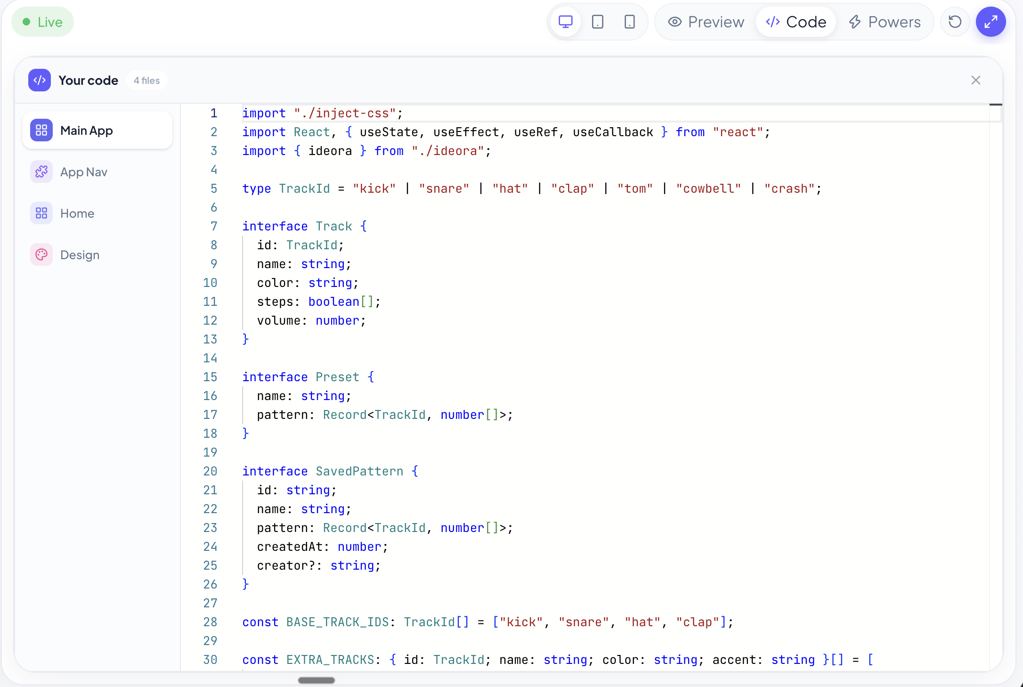Click the interface Preset declaration
The image size is (1023, 687).
pos(308,377)
